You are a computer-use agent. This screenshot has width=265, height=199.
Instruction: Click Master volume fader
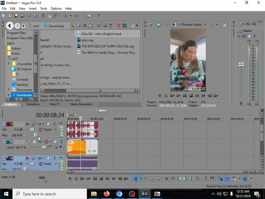[x=241, y=64]
